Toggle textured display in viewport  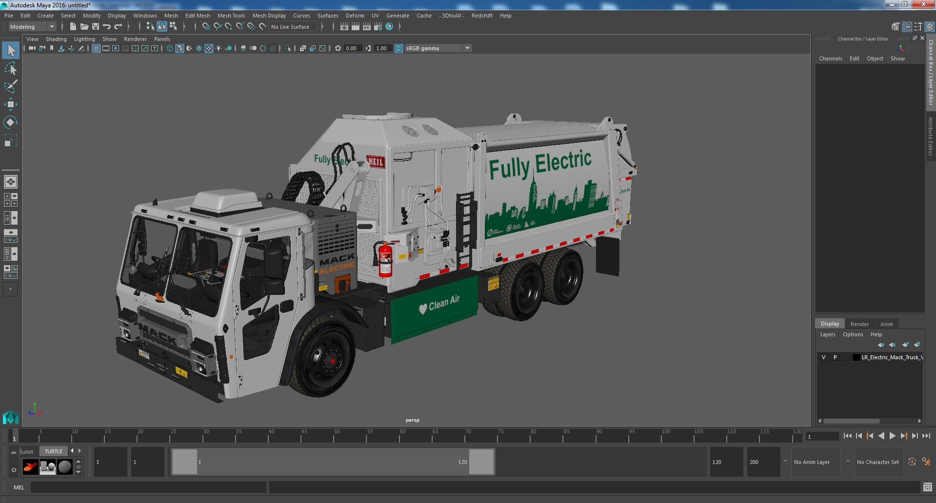pyautogui.click(x=209, y=48)
